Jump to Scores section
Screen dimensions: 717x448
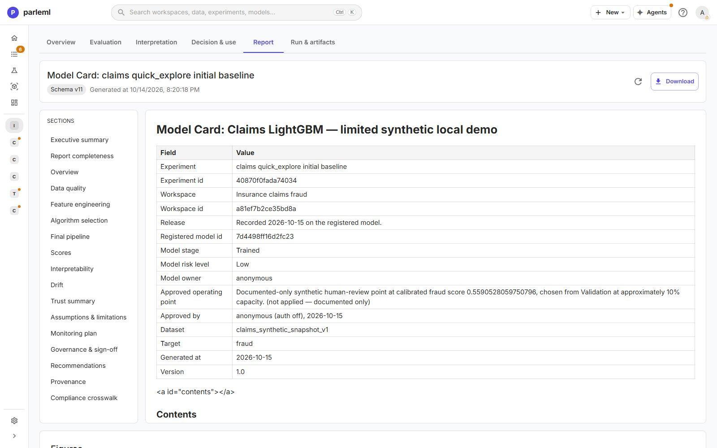(x=61, y=253)
